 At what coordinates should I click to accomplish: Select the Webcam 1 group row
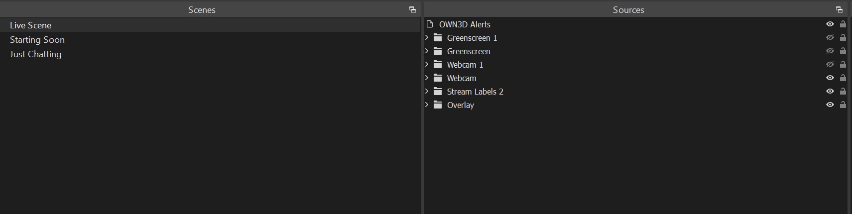point(465,65)
